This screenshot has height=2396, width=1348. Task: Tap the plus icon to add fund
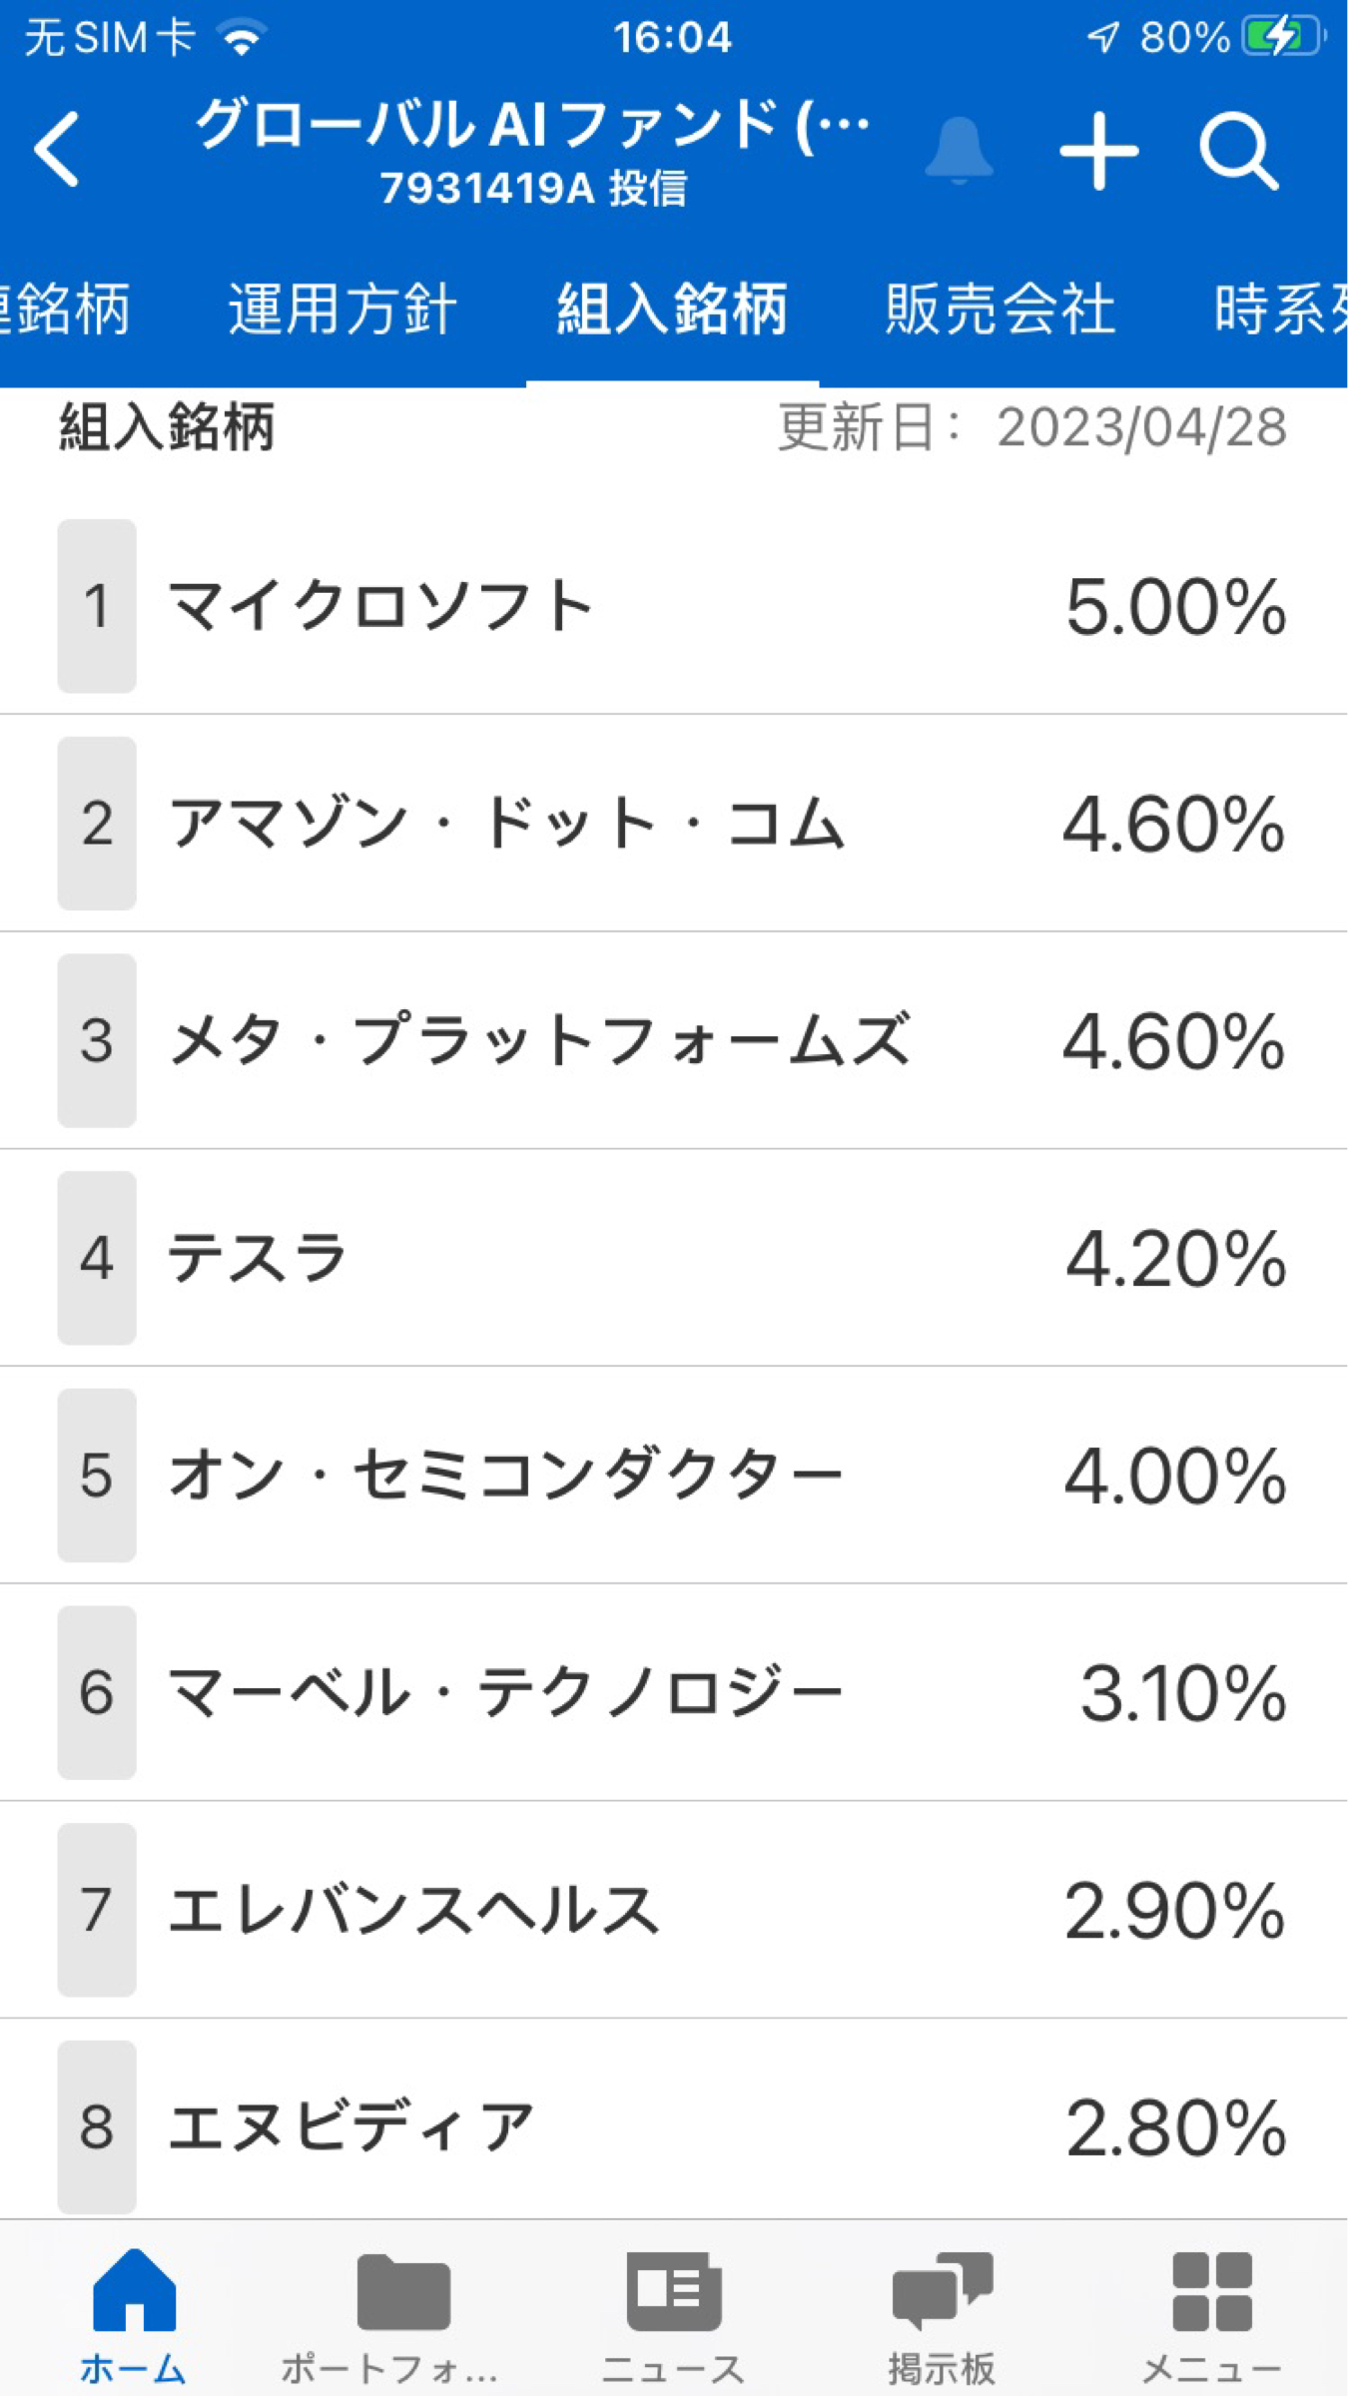pyautogui.click(x=1098, y=150)
